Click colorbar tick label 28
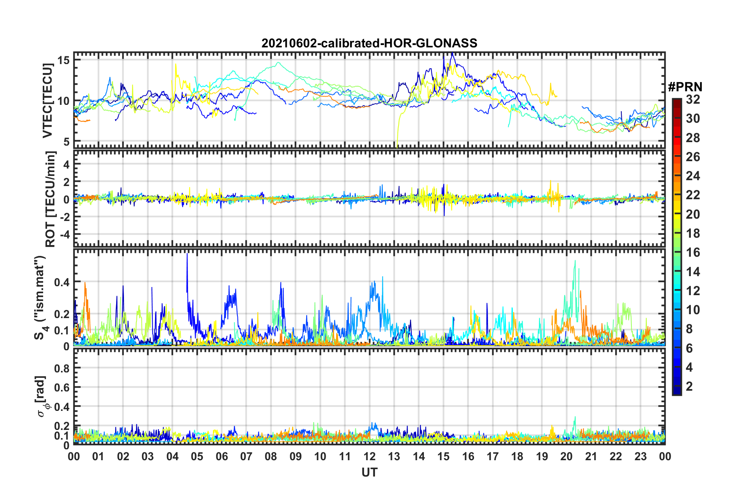The image size is (739, 494). coord(693,138)
